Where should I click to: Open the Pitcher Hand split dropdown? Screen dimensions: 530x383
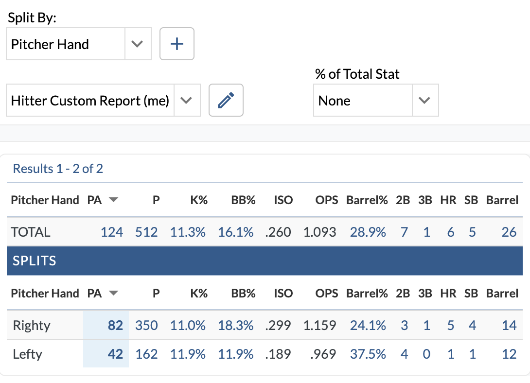click(138, 44)
